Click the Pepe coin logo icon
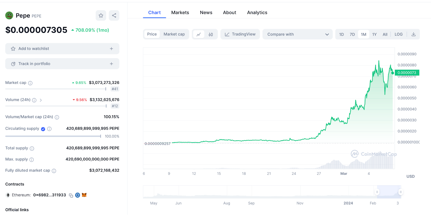431x215 pixels. pos(9,16)
